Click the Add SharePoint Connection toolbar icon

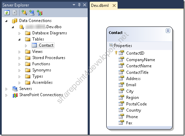click(40, 13)
